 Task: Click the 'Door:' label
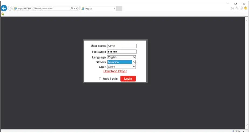103,67
